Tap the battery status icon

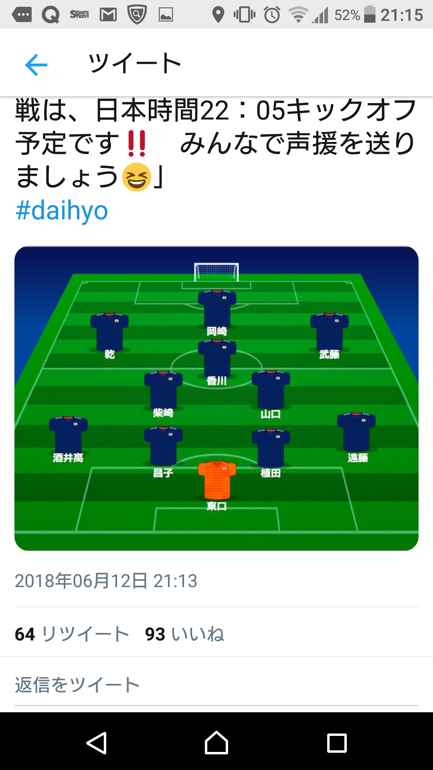point(370,14)
